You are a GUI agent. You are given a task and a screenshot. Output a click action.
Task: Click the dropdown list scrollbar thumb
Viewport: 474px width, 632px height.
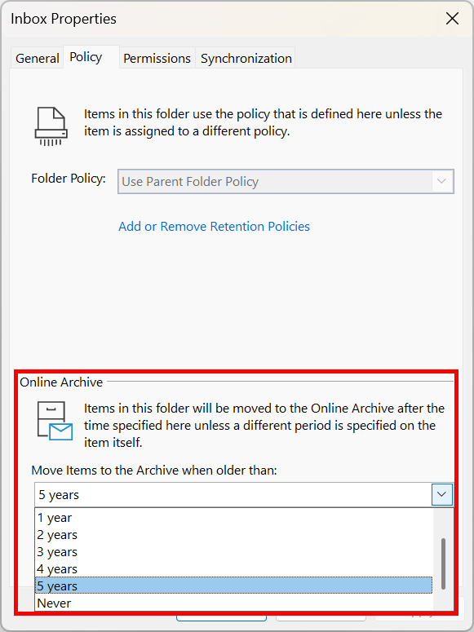pos(443,563)
